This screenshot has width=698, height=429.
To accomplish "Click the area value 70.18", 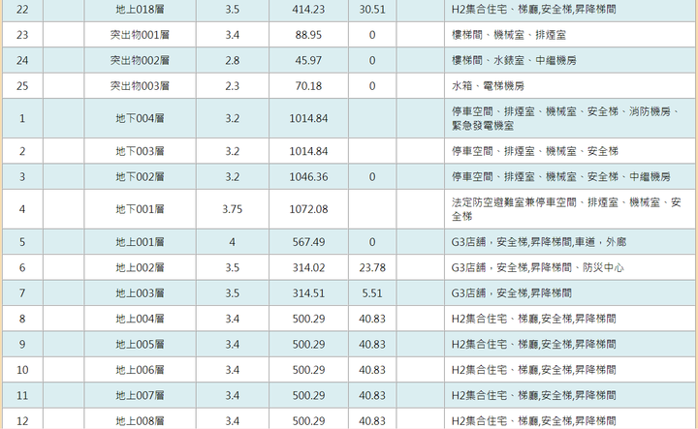I will point(308,86).
